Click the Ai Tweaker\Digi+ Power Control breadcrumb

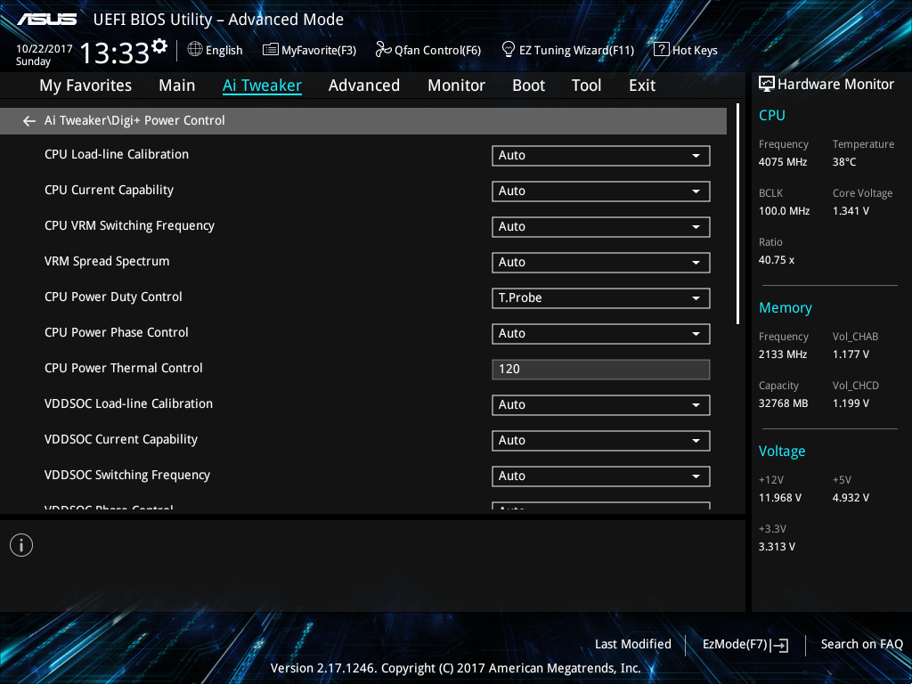pos(134,120)
